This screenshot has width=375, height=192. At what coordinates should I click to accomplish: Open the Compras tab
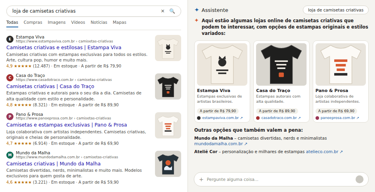coord(33,23)
